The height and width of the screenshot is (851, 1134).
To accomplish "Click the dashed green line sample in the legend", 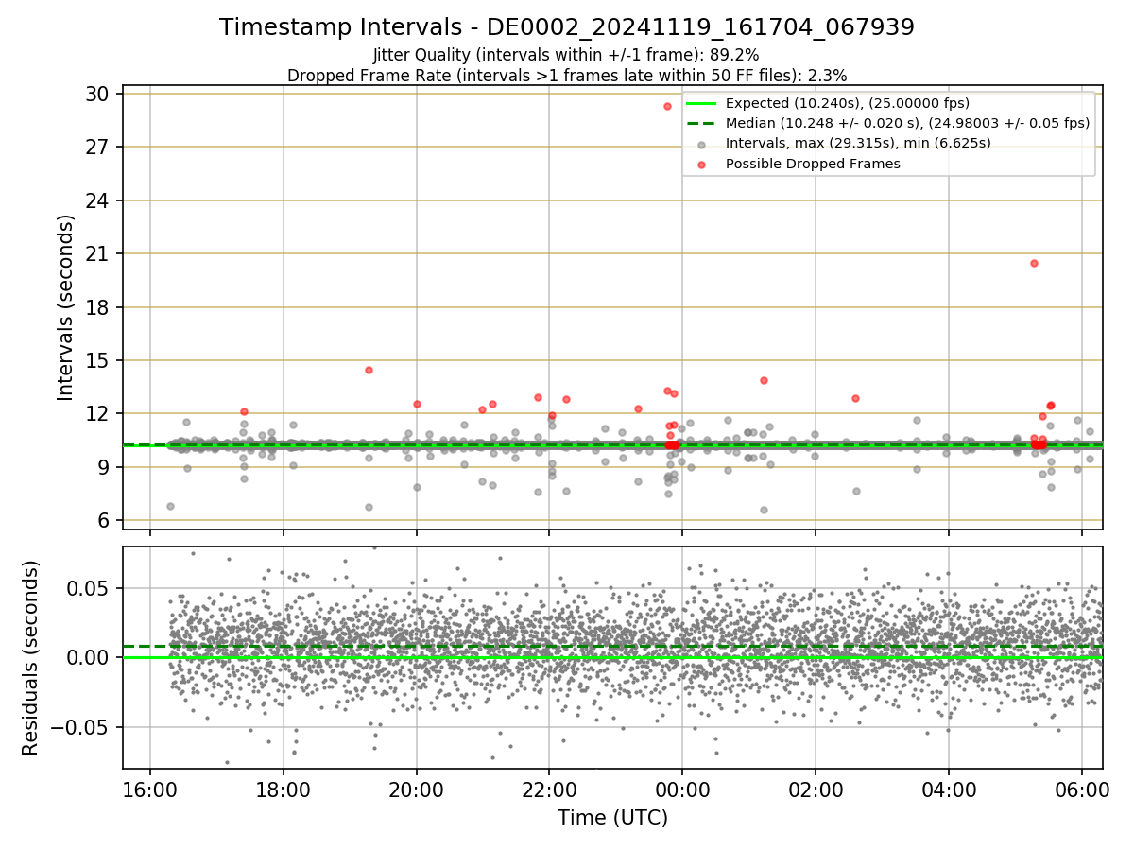I will click(x=700, y=123).
